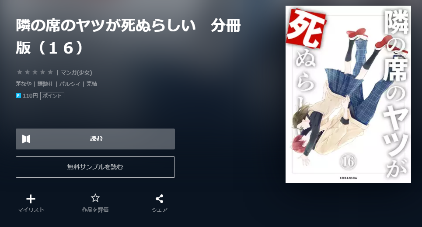
Task: Select the fifth rating star
Action: 50,72
